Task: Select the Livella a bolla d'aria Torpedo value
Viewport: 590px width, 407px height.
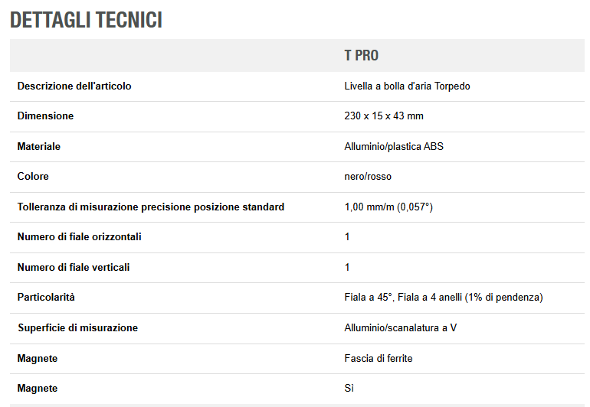Action: (x=407, y=86)
